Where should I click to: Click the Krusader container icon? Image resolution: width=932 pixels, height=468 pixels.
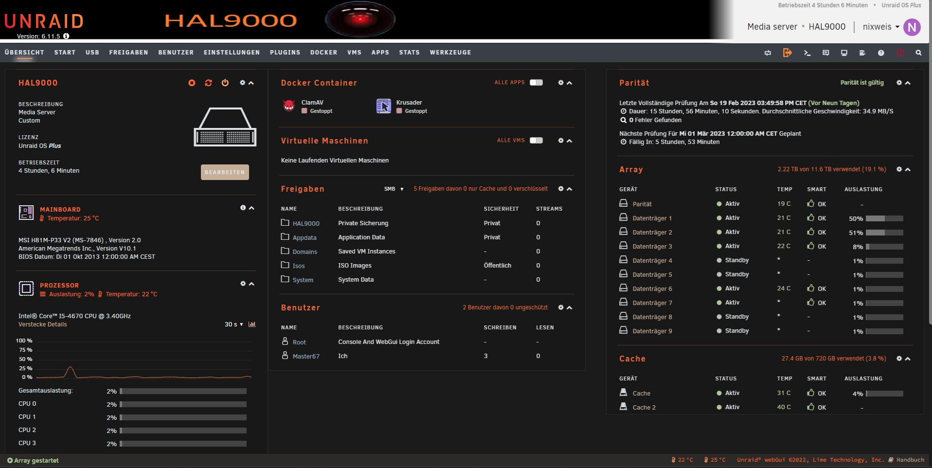coord(384,106)
